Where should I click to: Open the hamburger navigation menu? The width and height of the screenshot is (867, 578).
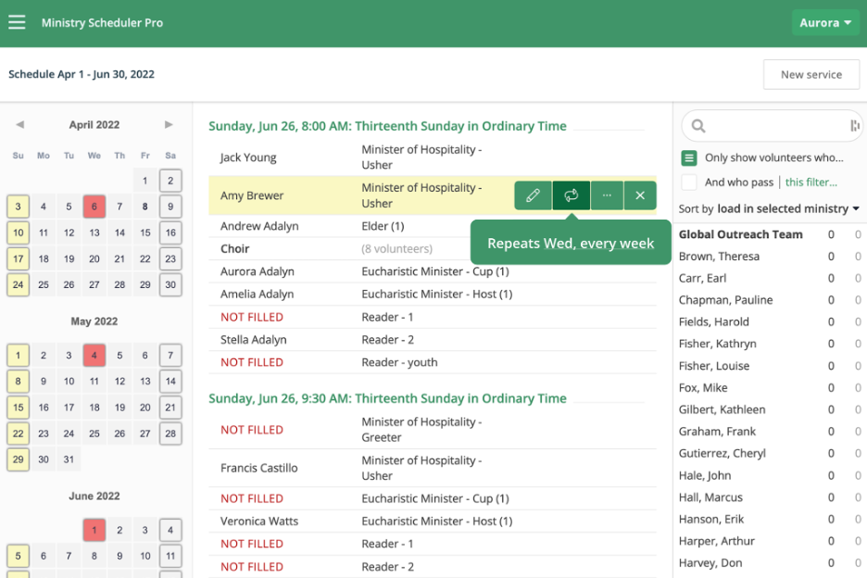pos(17,22)
